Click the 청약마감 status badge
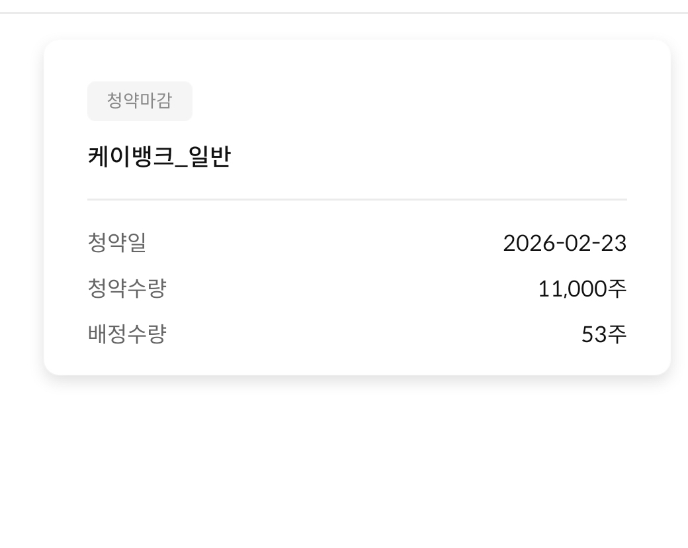Screen dimensions: 688x548 click(x=140, y=101)
